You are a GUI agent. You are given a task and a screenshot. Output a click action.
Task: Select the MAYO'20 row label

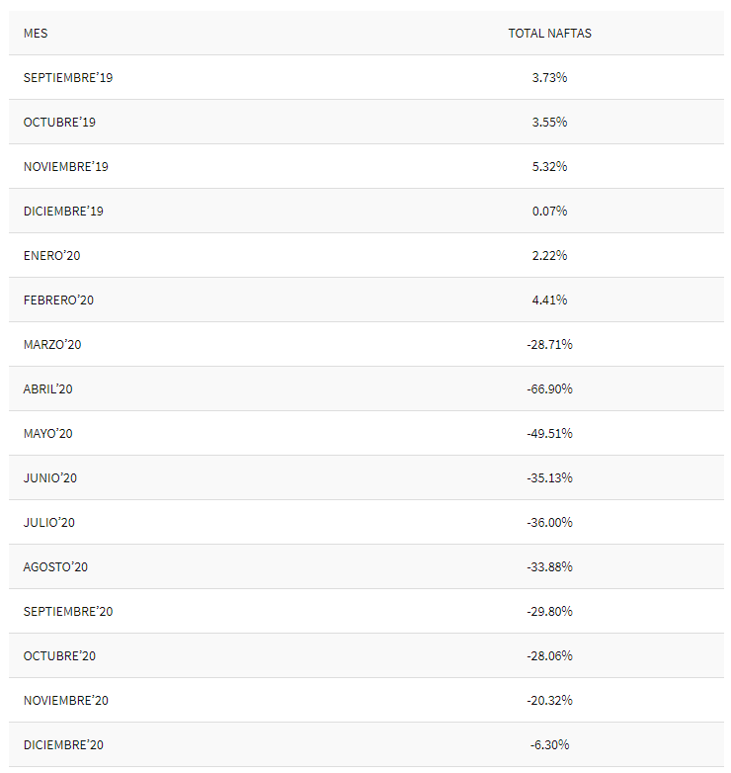click(48, 434)
